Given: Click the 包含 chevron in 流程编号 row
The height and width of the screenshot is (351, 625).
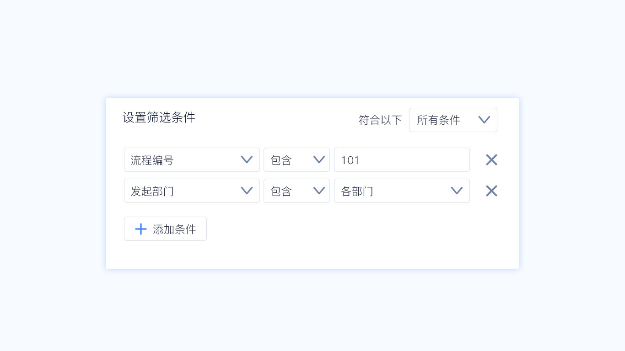Looking at the screenshot, I should tap(319, 160).
